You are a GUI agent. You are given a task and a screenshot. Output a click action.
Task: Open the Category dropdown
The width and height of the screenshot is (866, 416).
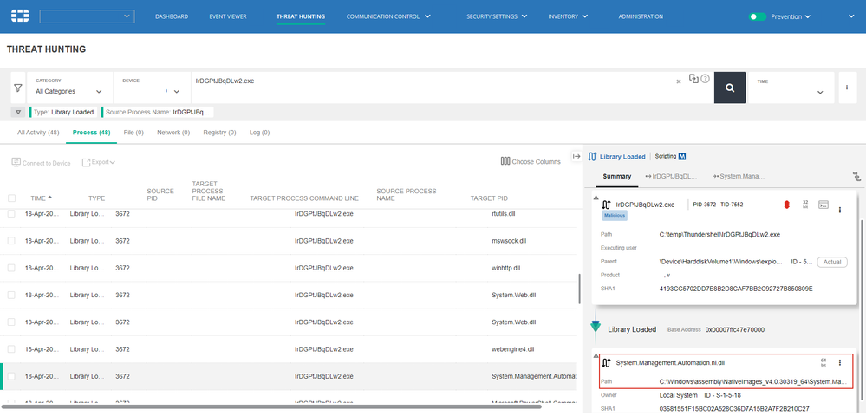(x=69, y=91)
